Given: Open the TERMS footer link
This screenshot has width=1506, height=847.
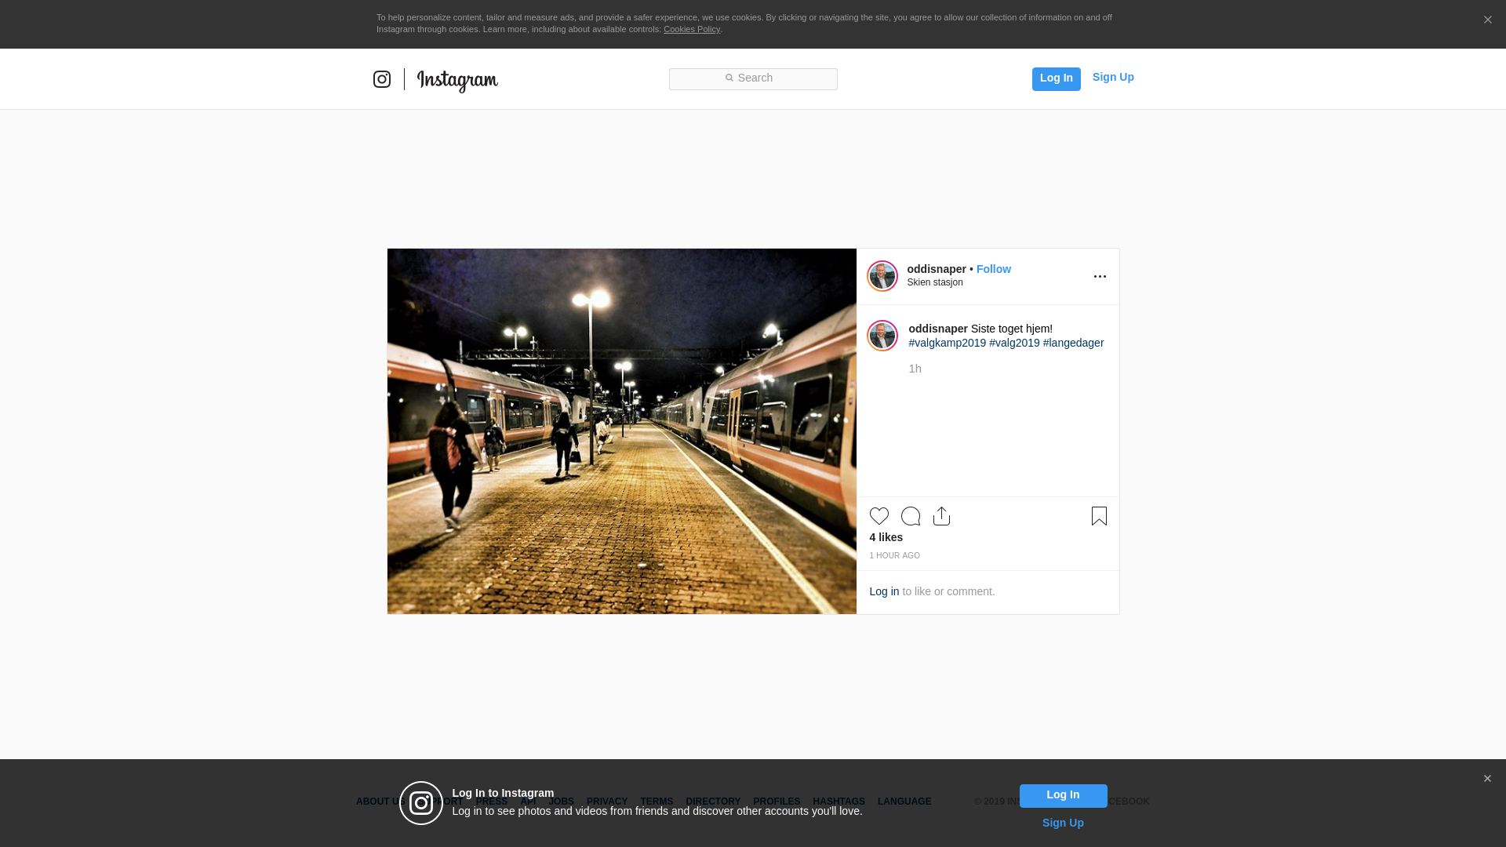Looking at the screenshot, I should point(657,802).
